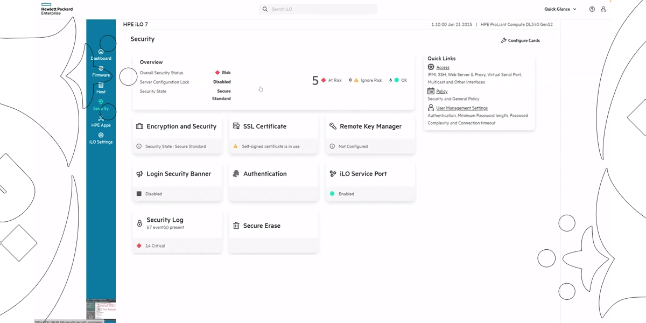Go to HPE Apps in sidebar

[x=101, y=121]
